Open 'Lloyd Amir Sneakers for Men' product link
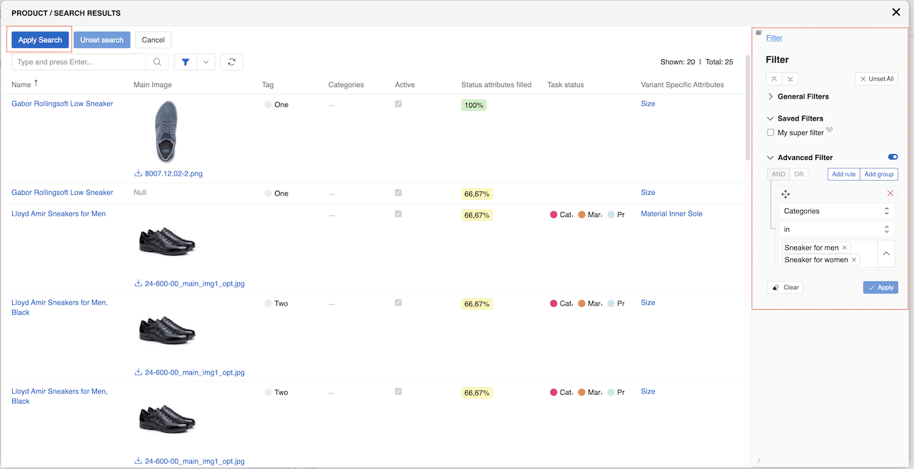Screen dimensions: 914x469 (59, 213)
